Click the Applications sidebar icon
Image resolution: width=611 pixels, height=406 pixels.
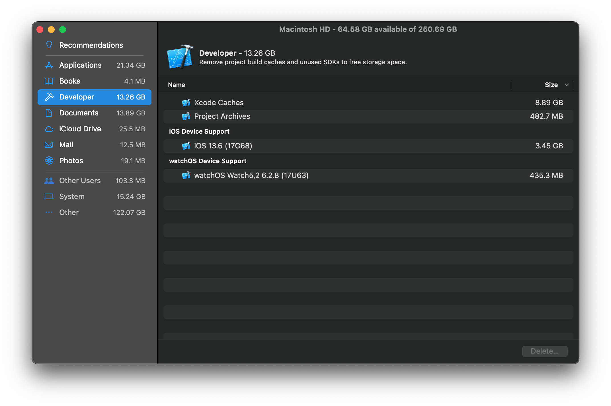[x=49, y=65]
